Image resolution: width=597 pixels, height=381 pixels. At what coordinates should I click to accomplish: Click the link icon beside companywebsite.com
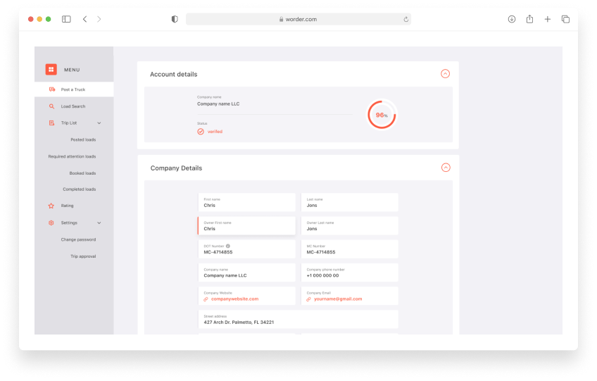206,299
